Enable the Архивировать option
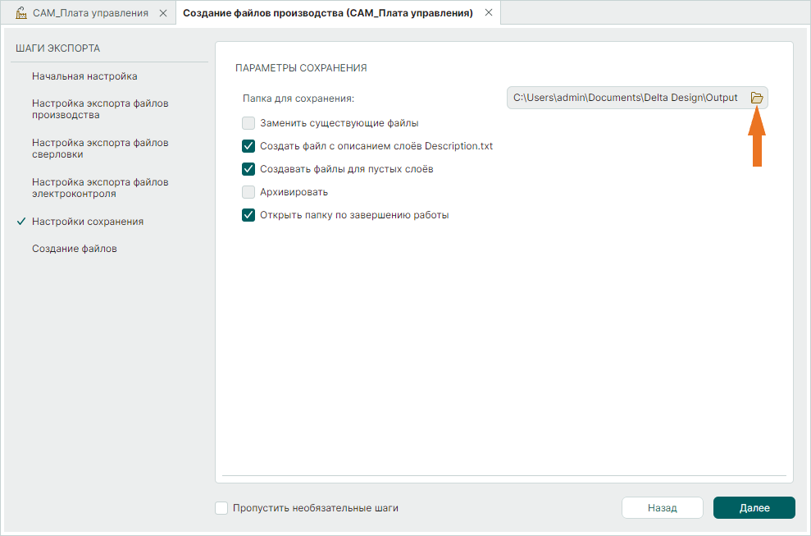 point(249,192)
